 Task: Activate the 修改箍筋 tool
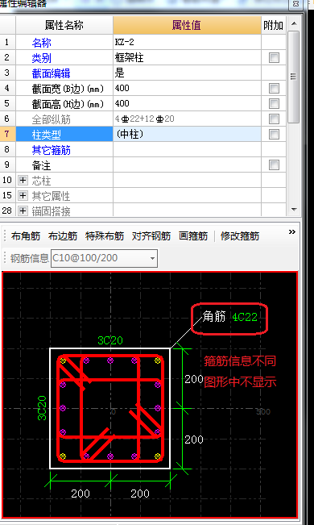click(240, 236)
